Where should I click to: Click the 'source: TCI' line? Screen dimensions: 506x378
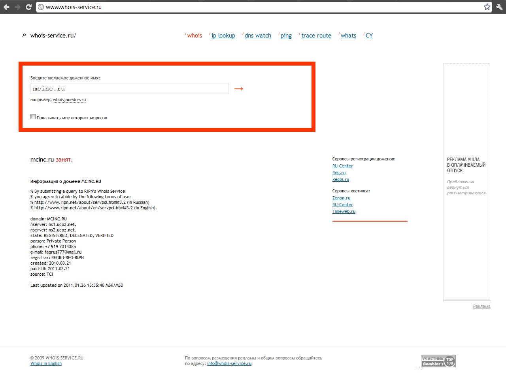42,274
